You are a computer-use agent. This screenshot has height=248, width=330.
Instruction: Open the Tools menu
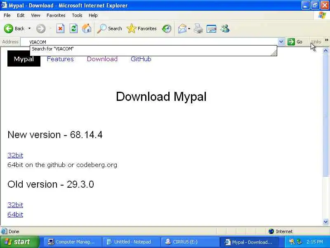pos(77,15)
